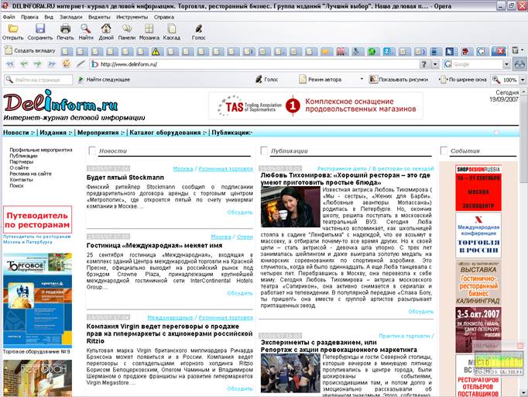Click the Сохранить floppy disk icon
528x397 pixels.
click(40, 29)
